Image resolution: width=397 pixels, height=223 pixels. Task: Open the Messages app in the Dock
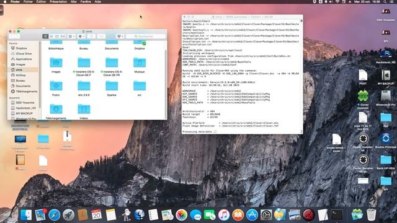pos(195,215)
